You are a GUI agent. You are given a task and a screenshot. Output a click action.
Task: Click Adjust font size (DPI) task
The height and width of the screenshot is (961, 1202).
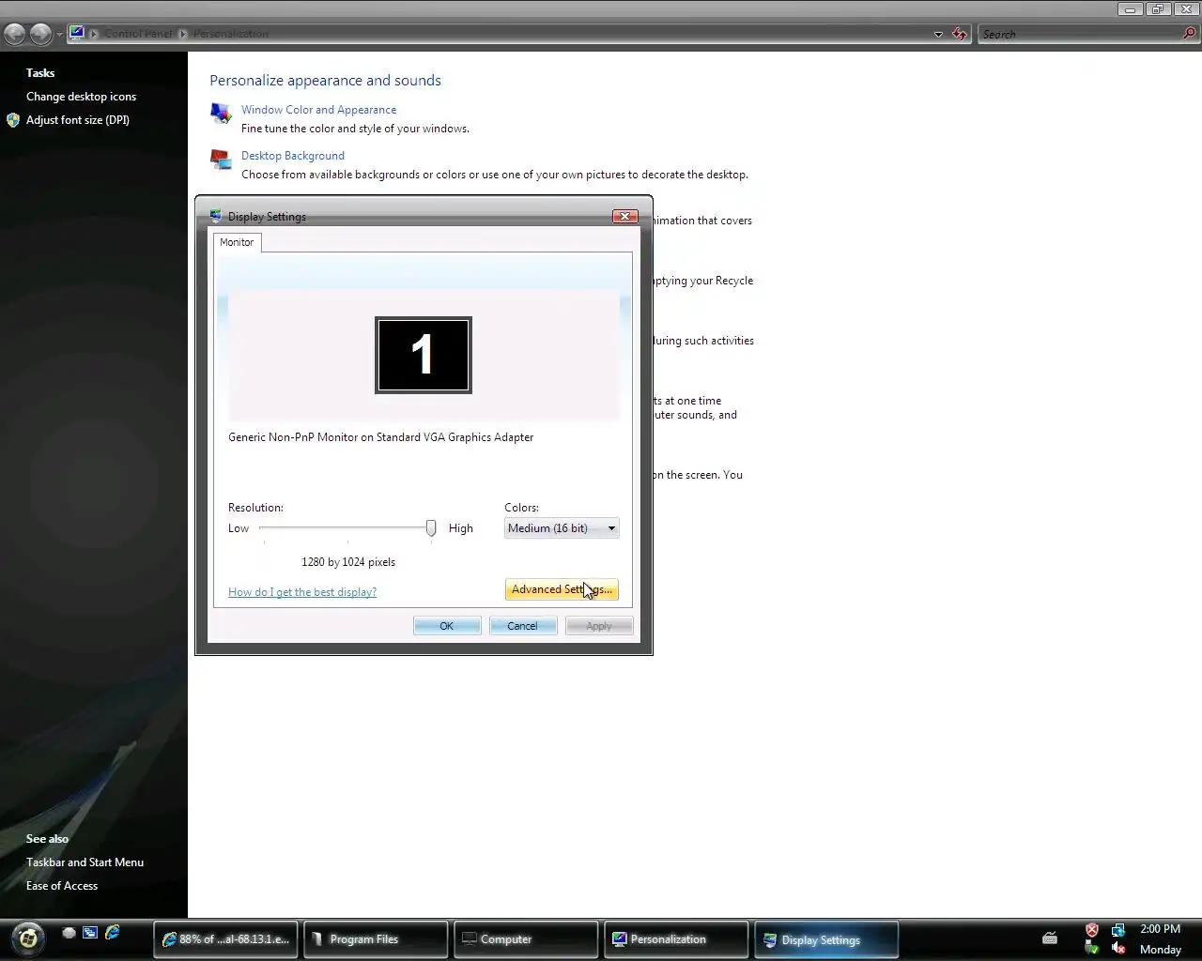(x=78, y=120)
